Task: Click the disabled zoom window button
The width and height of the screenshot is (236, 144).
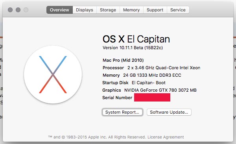Action: [26, 10]
